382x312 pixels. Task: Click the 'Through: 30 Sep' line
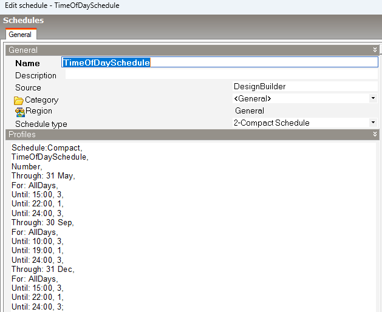[43, 223]
